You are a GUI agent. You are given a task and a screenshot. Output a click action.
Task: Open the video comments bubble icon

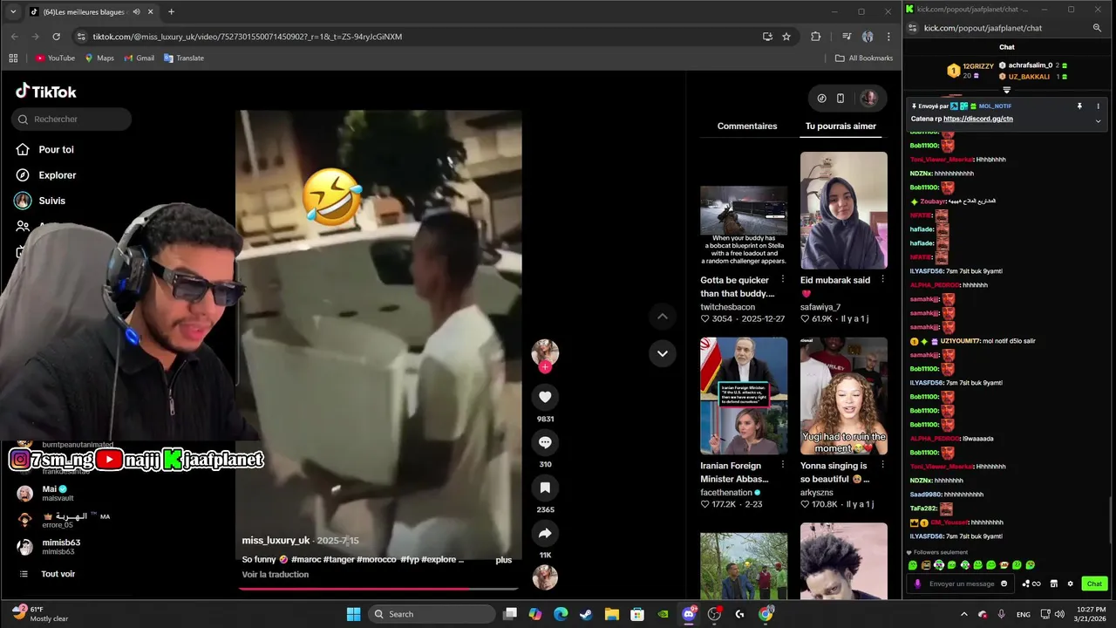coord(545,442)
